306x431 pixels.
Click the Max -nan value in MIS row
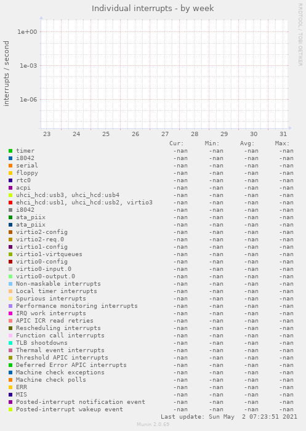tap(286, 395)
